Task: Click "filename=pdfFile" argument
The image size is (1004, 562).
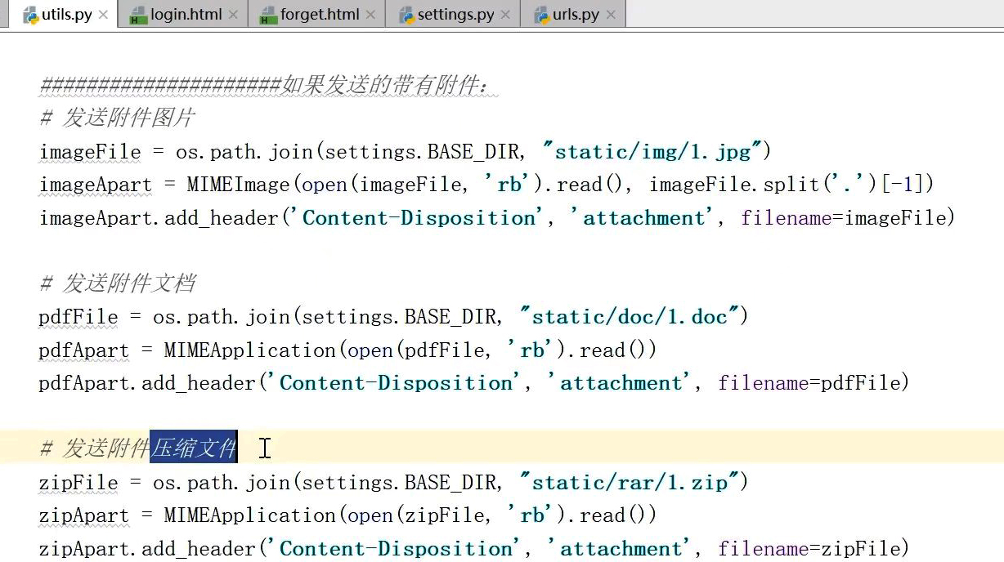Action: 809,383
